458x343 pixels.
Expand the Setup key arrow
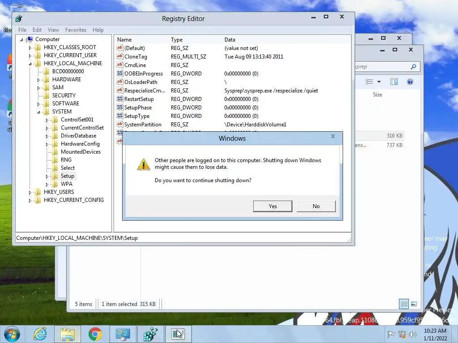tap(47, 176)
